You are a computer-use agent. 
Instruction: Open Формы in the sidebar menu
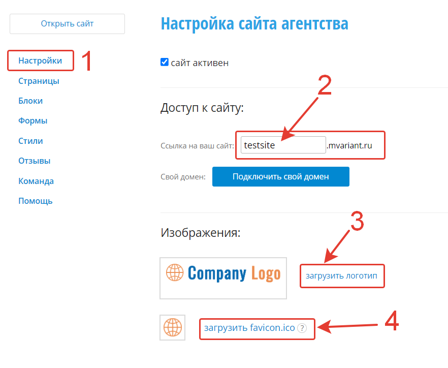[33, 121]
